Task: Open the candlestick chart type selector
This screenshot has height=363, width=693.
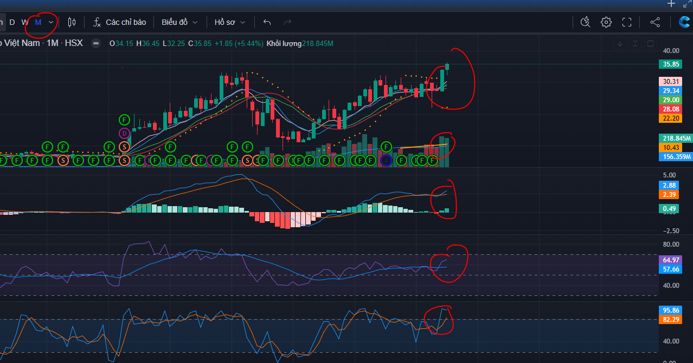Action: [72, 22]
